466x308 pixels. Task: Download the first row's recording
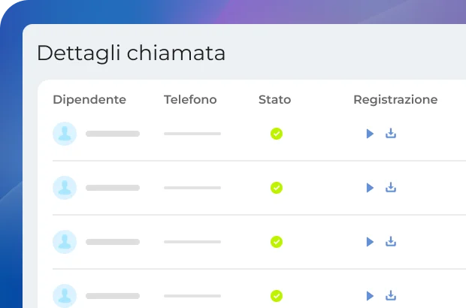tap(391, 134)
